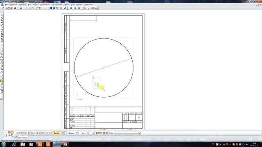Click the zoom scale value field
The height and width of the screenshot is (147, 262).
click(84, 8)
